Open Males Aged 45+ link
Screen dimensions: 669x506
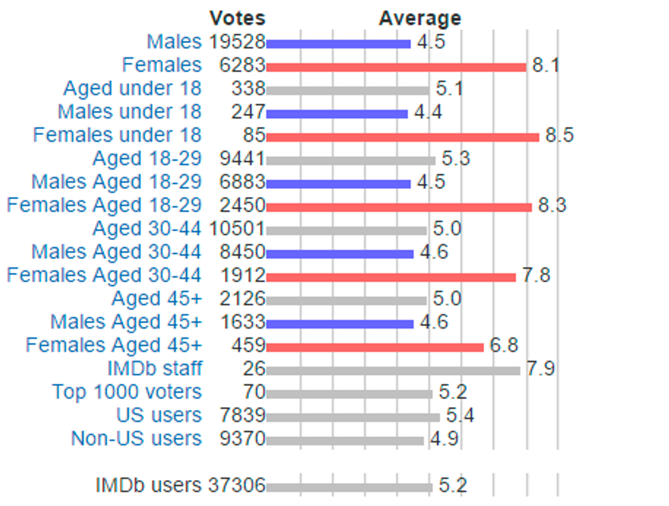(x=126, y=323)
